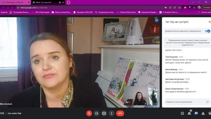Close the Meet browser tab
Viewport: 211px width, 119px height.
(63, 2)
